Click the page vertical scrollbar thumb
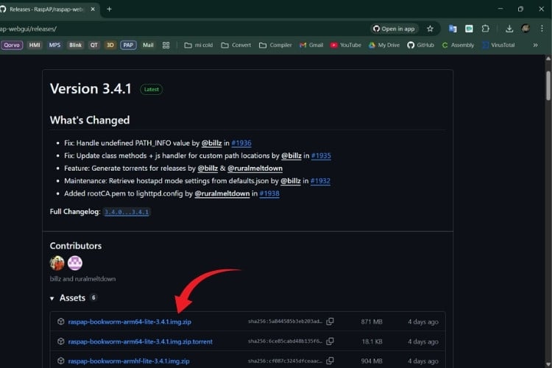The height and width of the screenshot is (368, 552). click(x=548, y=86)
